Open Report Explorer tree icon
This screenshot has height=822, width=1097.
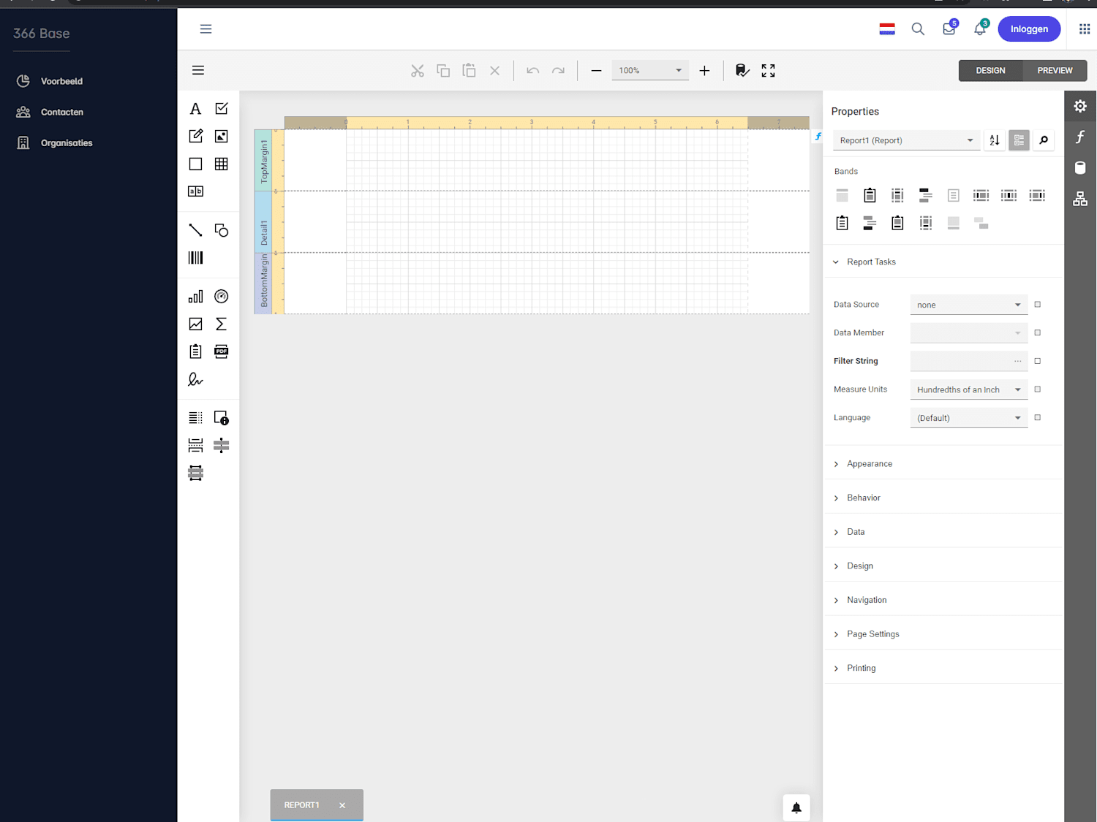coord(1080,199)
